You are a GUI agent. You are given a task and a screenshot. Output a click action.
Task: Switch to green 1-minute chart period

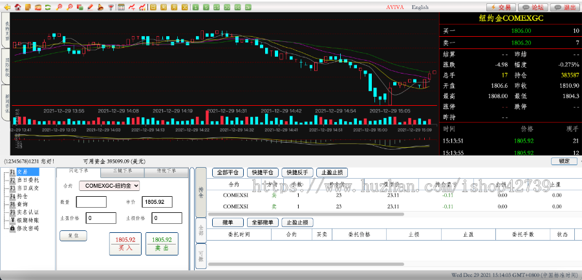pyautogui.click(x=195, y=7)
